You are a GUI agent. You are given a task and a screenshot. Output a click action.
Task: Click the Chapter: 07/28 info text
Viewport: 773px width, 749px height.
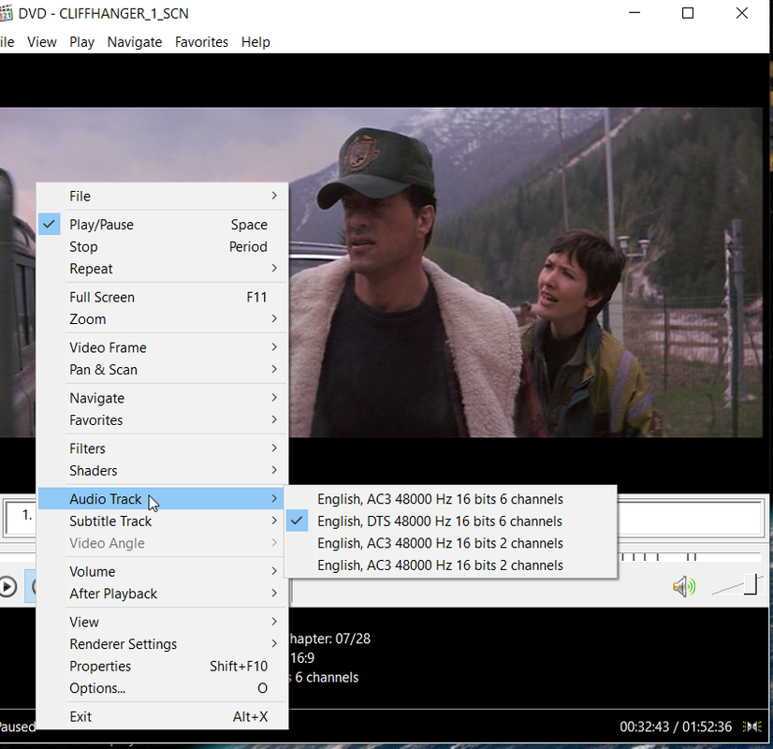(329, 639)
